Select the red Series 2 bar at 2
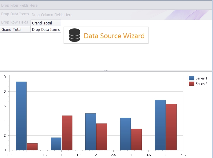 click(102, 137)
